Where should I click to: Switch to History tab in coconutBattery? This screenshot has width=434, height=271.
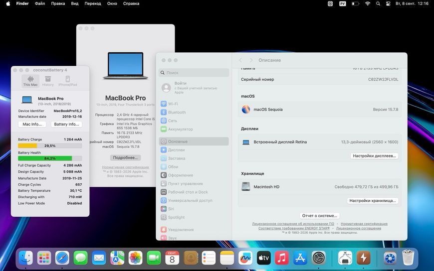48,81
